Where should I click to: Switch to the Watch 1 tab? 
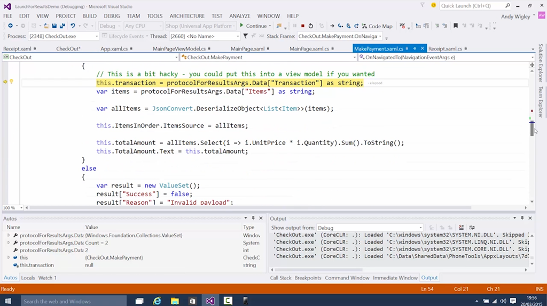tap(47, 278)
